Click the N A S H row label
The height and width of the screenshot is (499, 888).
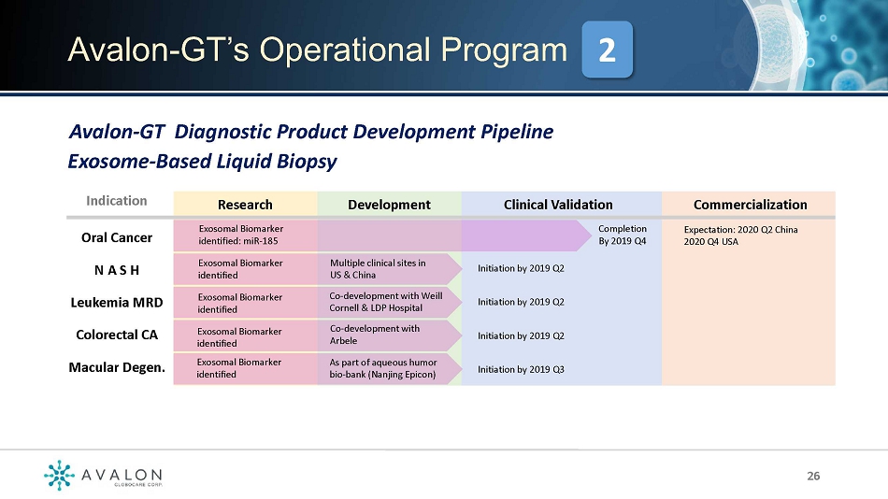click(117, 269)
